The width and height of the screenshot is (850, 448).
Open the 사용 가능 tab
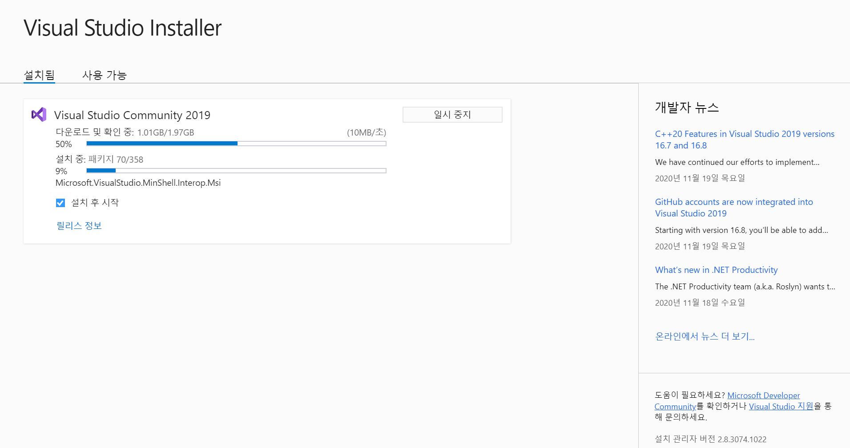pos(105,75)
